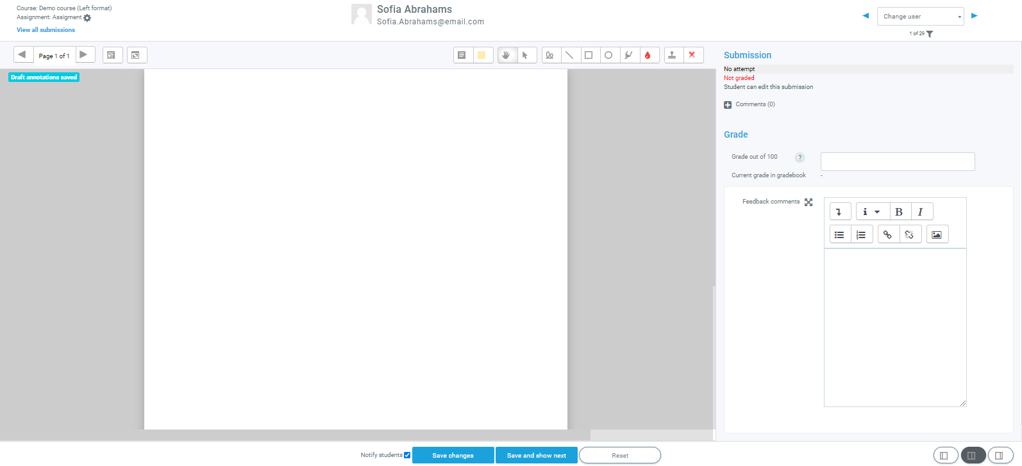Toggle the Notify students checkbox
1022x466 pixels.
[x=407, y=455]
